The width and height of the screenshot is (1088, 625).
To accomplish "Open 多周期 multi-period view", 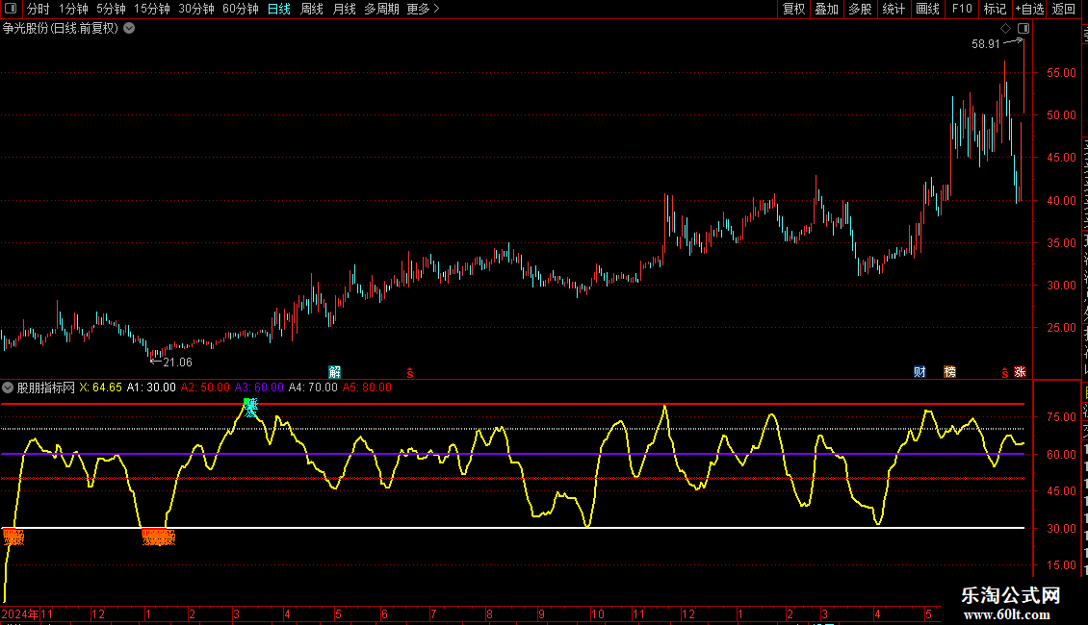I will (381, 9).
